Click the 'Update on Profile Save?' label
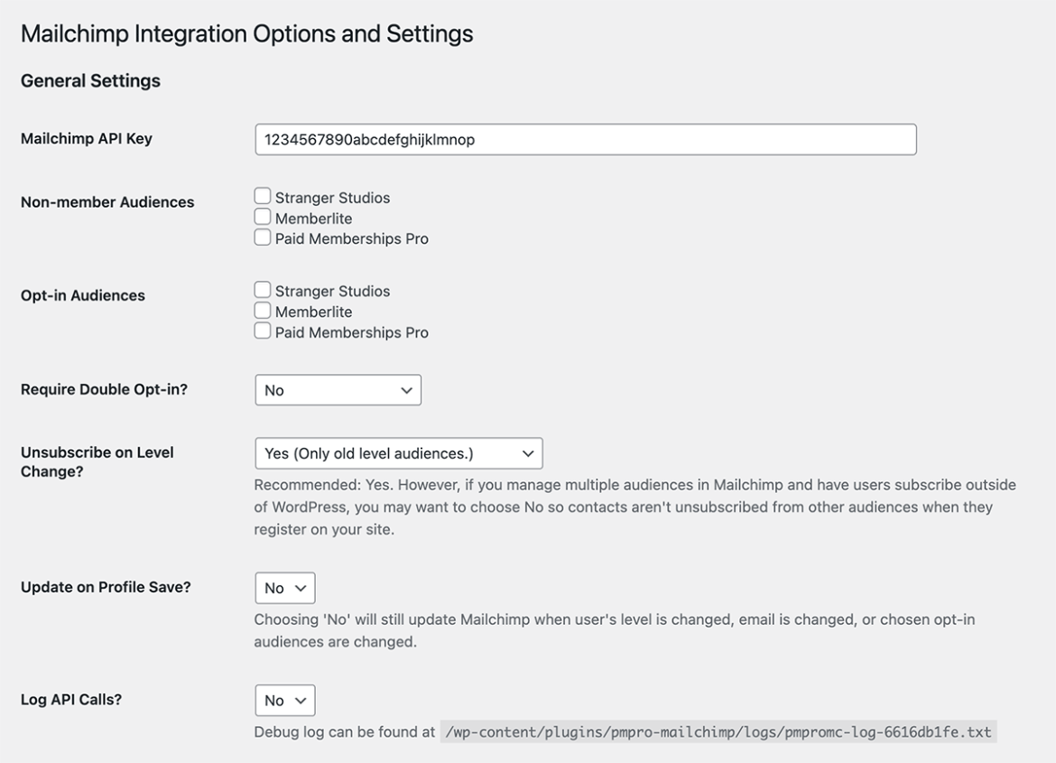 (x=106, y=587)
